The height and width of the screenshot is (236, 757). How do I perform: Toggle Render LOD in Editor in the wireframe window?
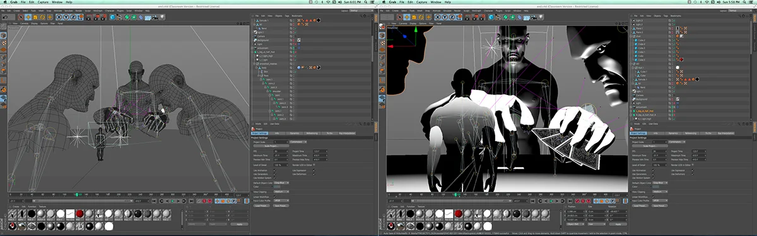pyautogui.click(x=314, y=164)
